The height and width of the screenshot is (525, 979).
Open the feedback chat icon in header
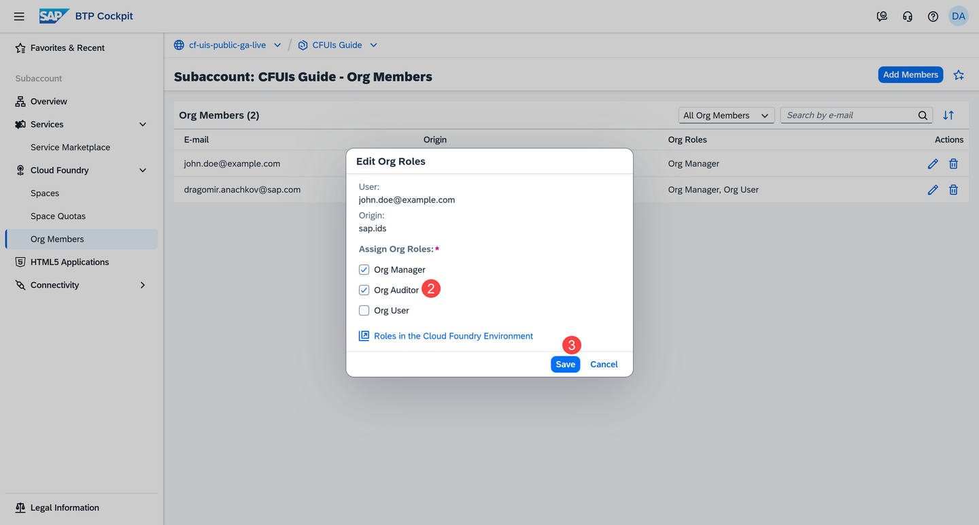click(x=882, y=16)
